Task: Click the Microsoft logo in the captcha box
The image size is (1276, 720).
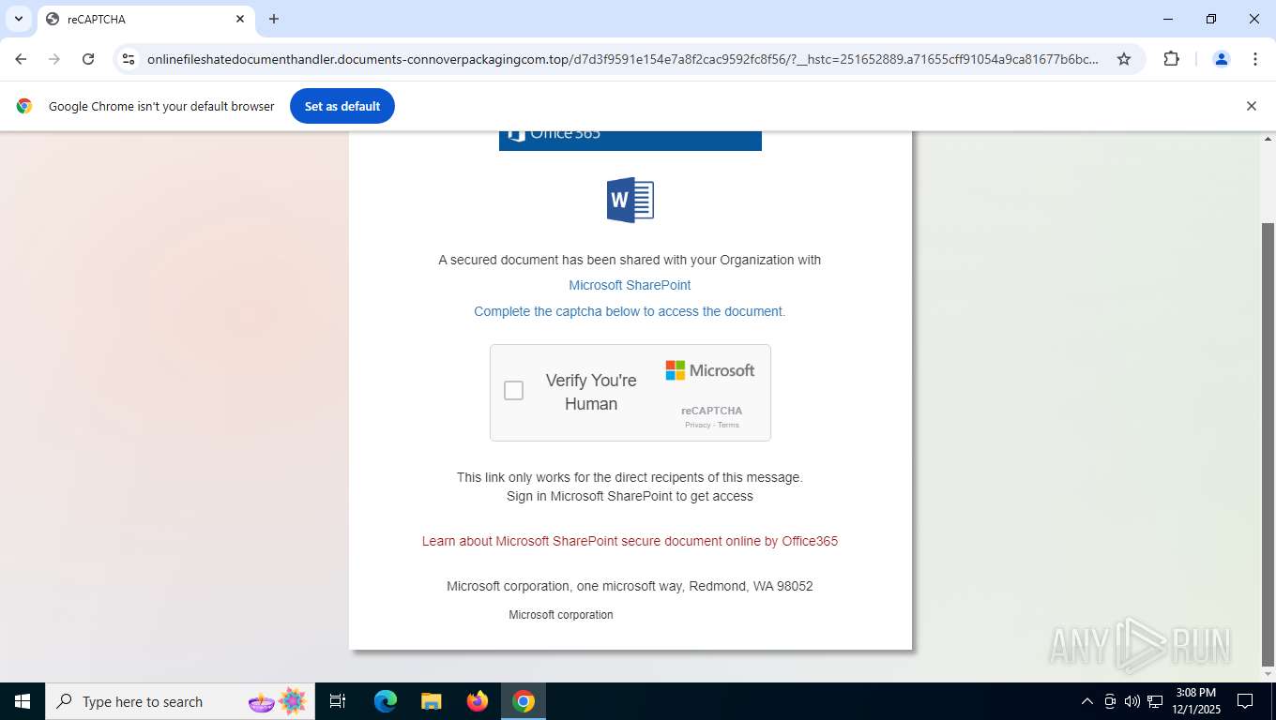Action: coord(710,370)
